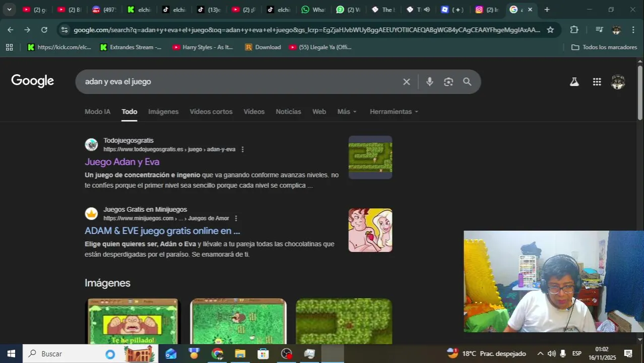
Task: Open Search Labs flask icon
Action: point(574,82)
